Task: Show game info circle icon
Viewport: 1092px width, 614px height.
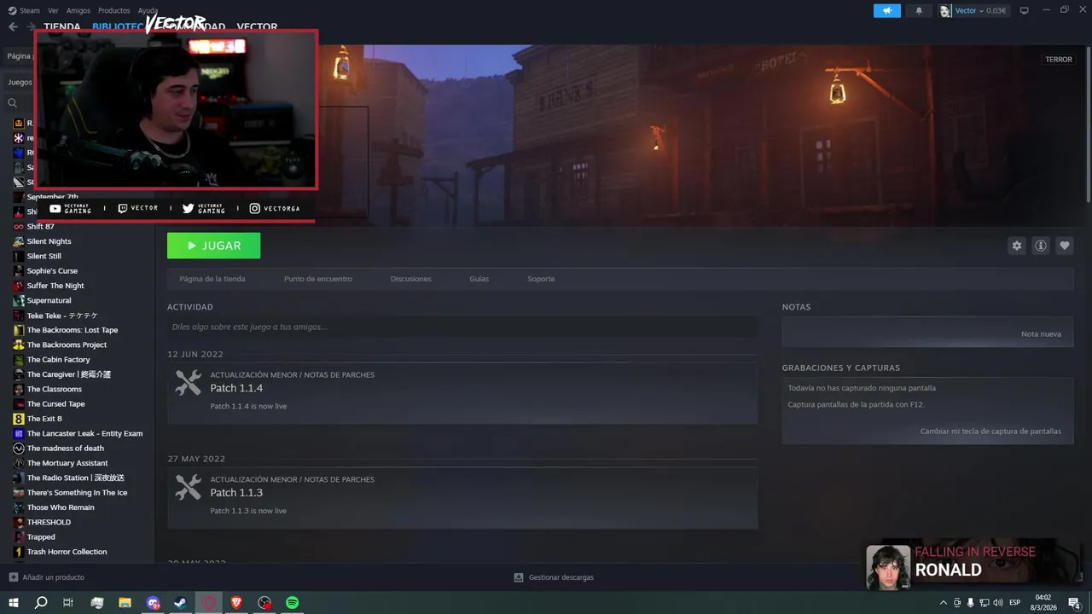Action: (1040, 246)
